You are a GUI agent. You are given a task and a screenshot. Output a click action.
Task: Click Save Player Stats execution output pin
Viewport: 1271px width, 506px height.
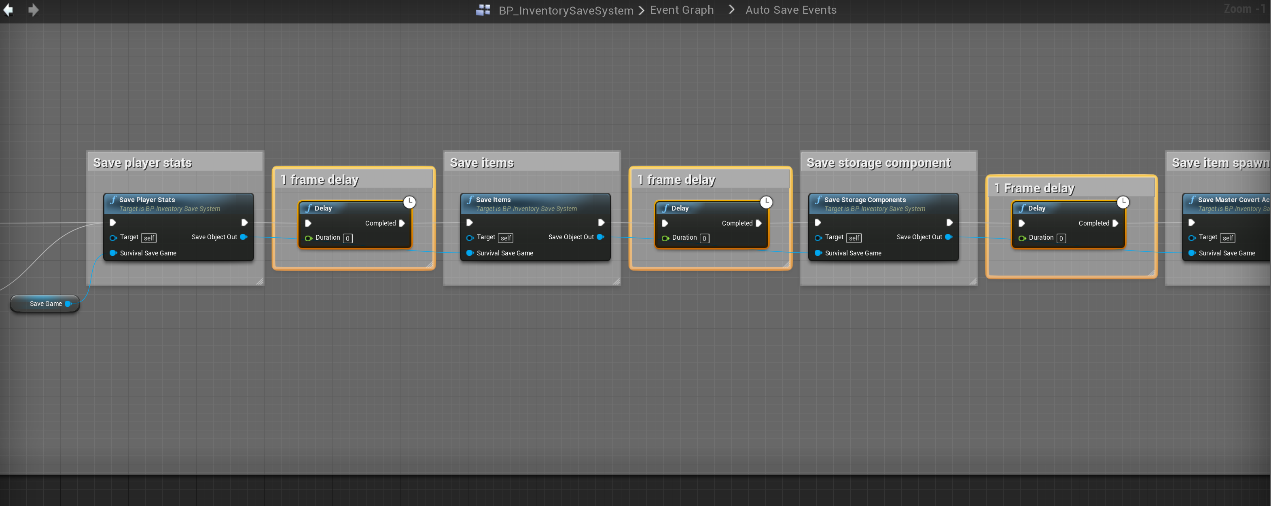pyautogui.click(x=244, y=222)
